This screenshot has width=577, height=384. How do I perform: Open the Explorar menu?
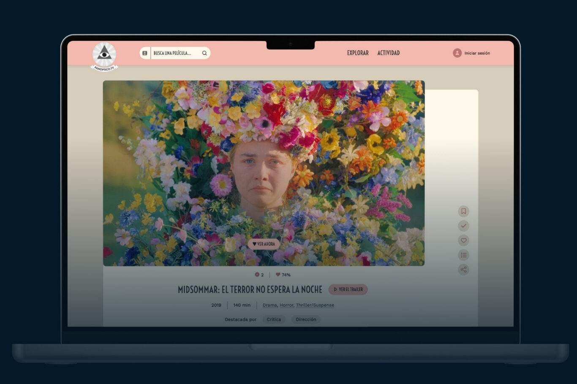[358, 53]
